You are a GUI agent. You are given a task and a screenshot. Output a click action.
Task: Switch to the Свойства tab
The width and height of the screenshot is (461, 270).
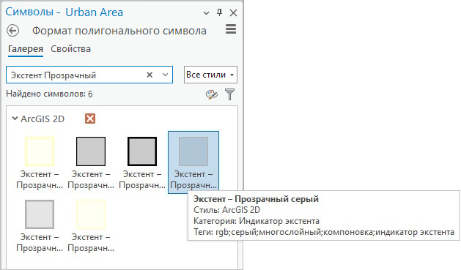[x=70, y=49]
